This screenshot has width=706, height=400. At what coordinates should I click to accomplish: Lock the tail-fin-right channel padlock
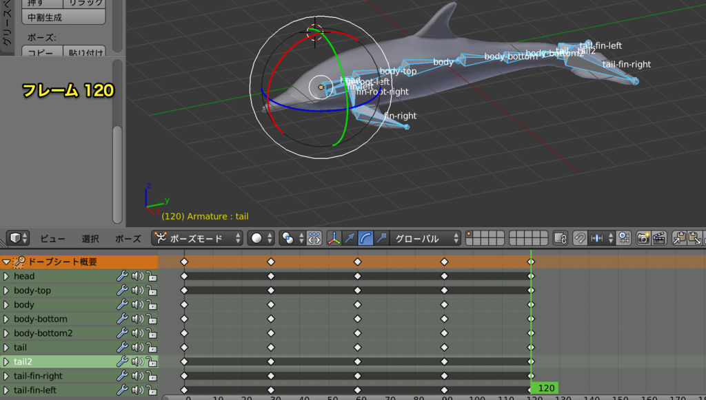[151, 376]
